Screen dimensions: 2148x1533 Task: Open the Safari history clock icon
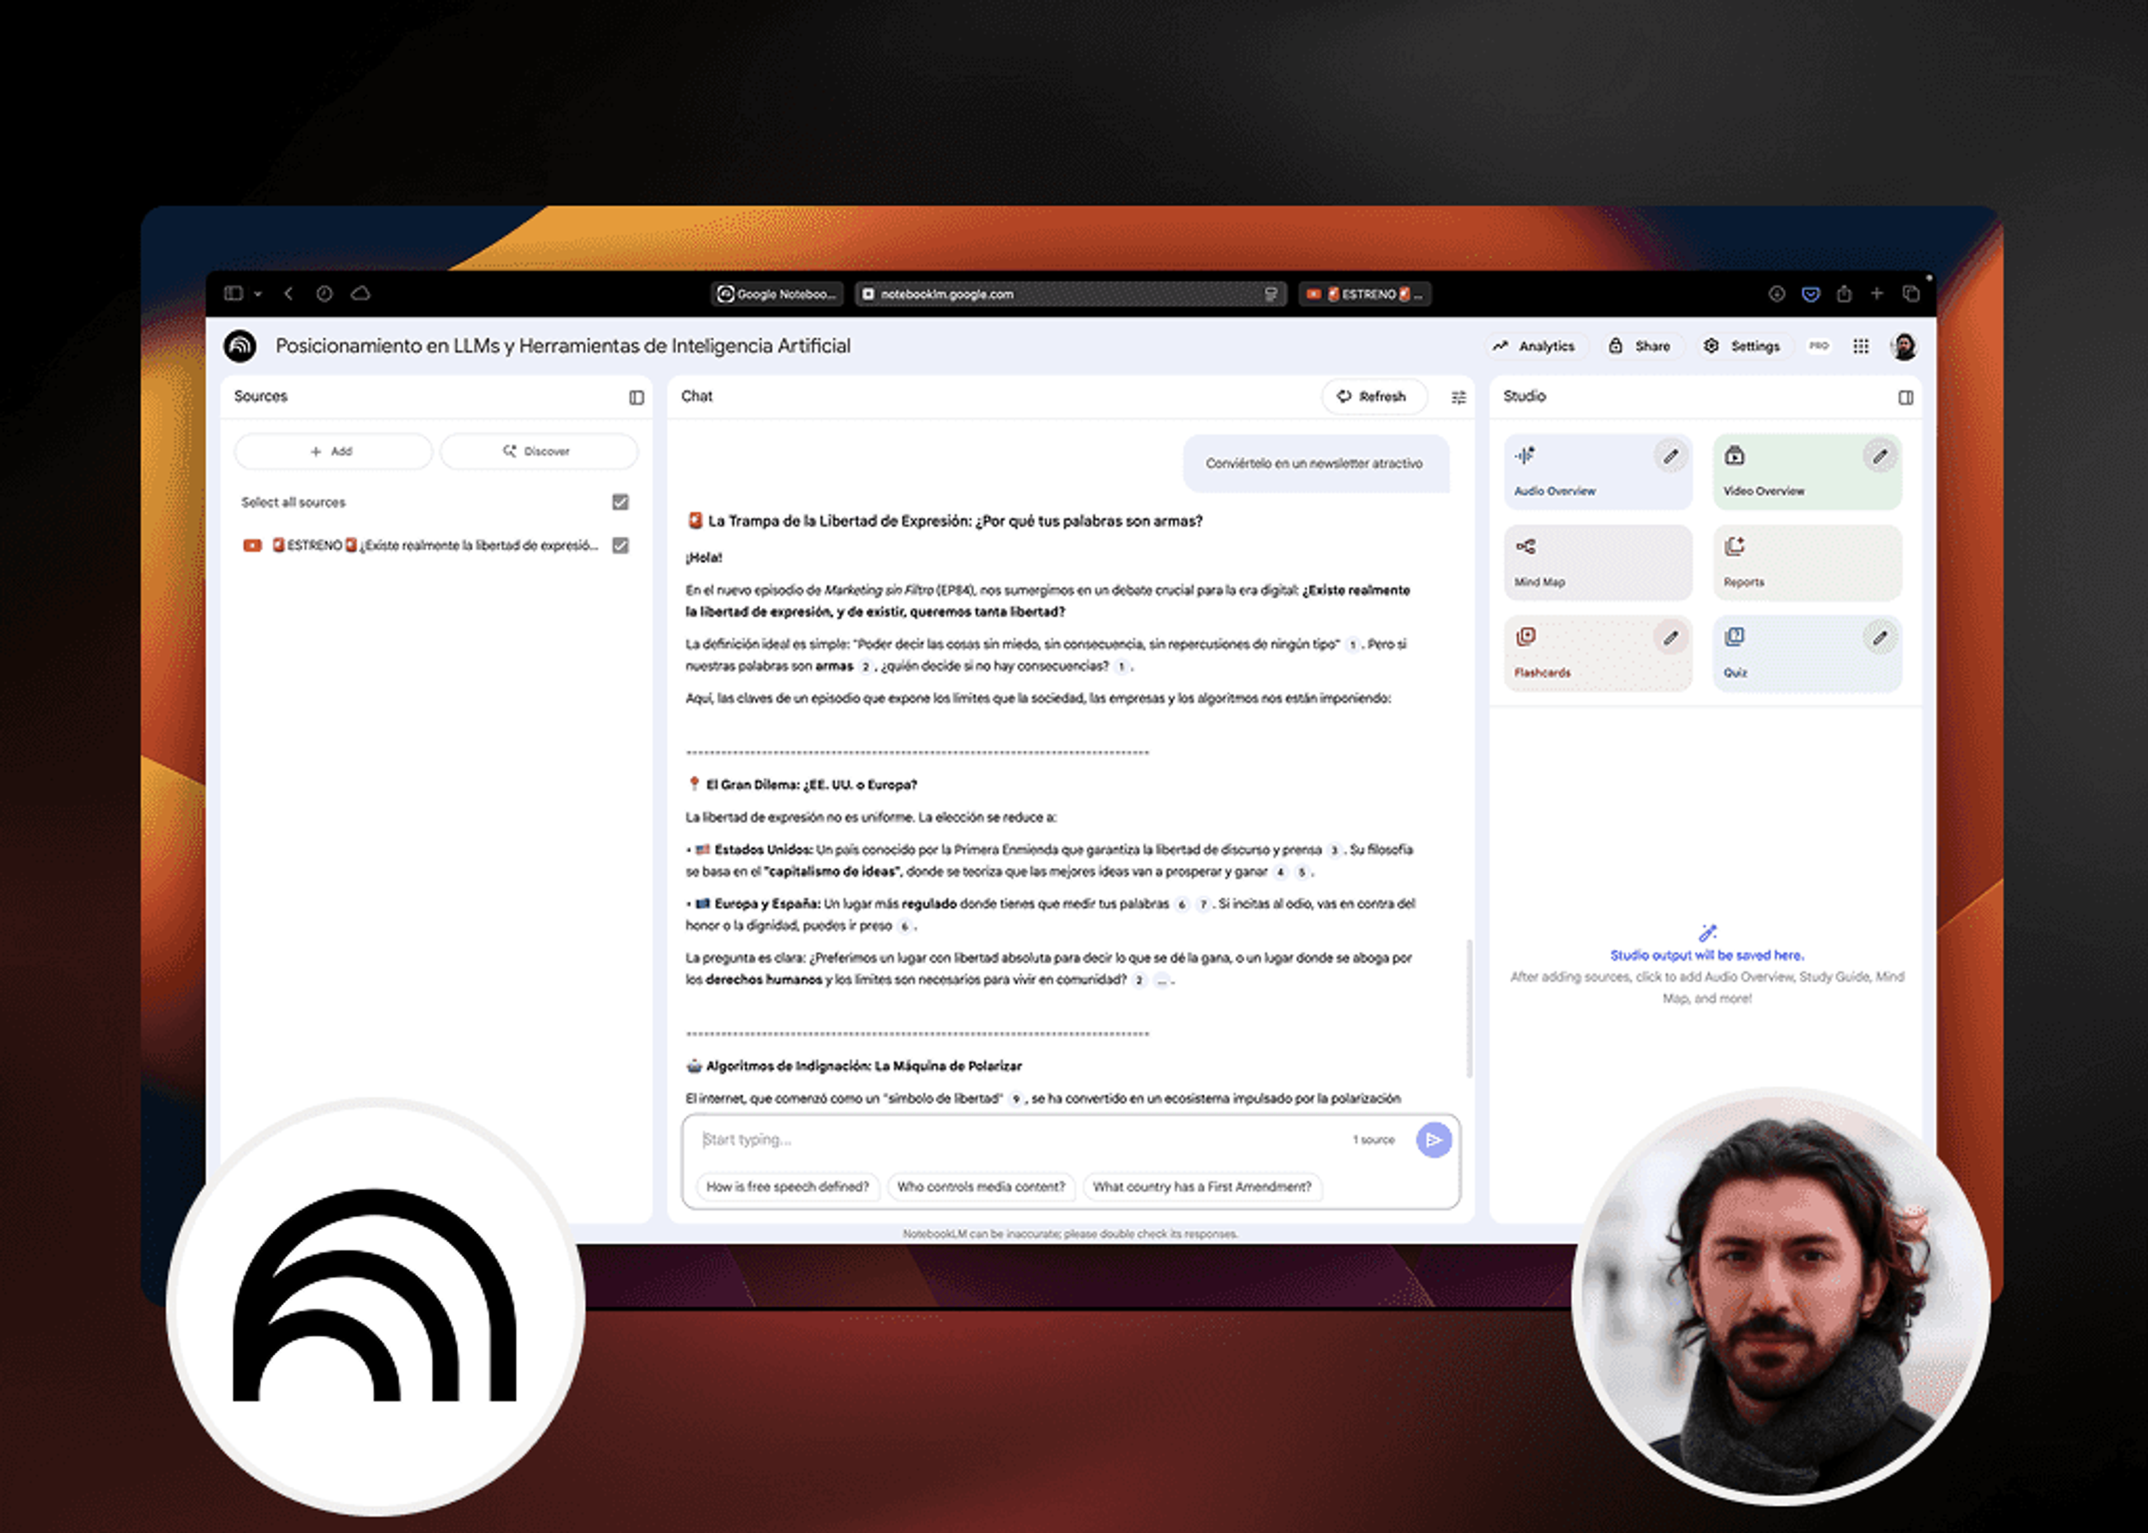324,294
